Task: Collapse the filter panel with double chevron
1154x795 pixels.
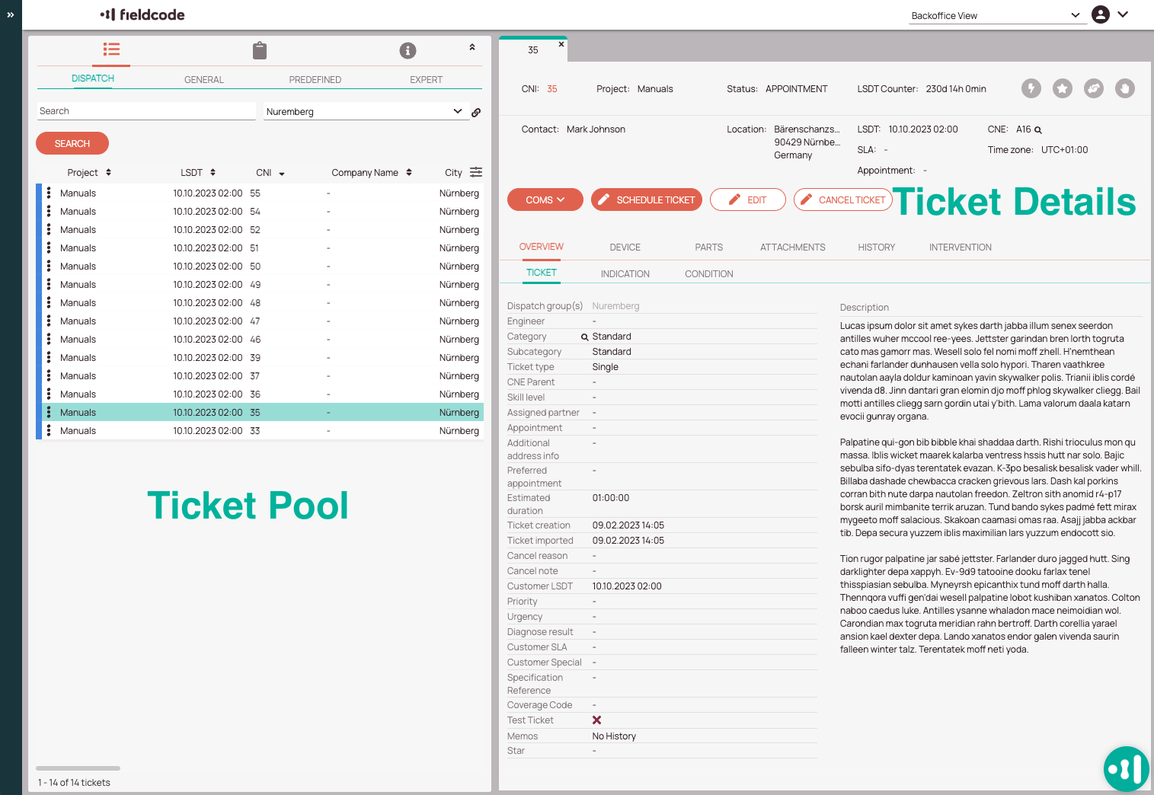Action: (x=472, y=47)
